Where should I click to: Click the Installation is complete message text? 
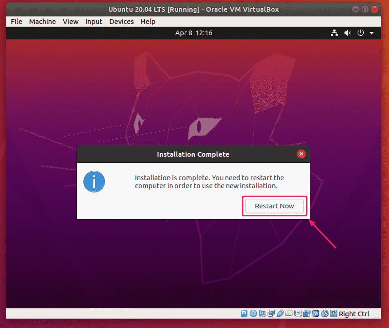click(209, 182)
